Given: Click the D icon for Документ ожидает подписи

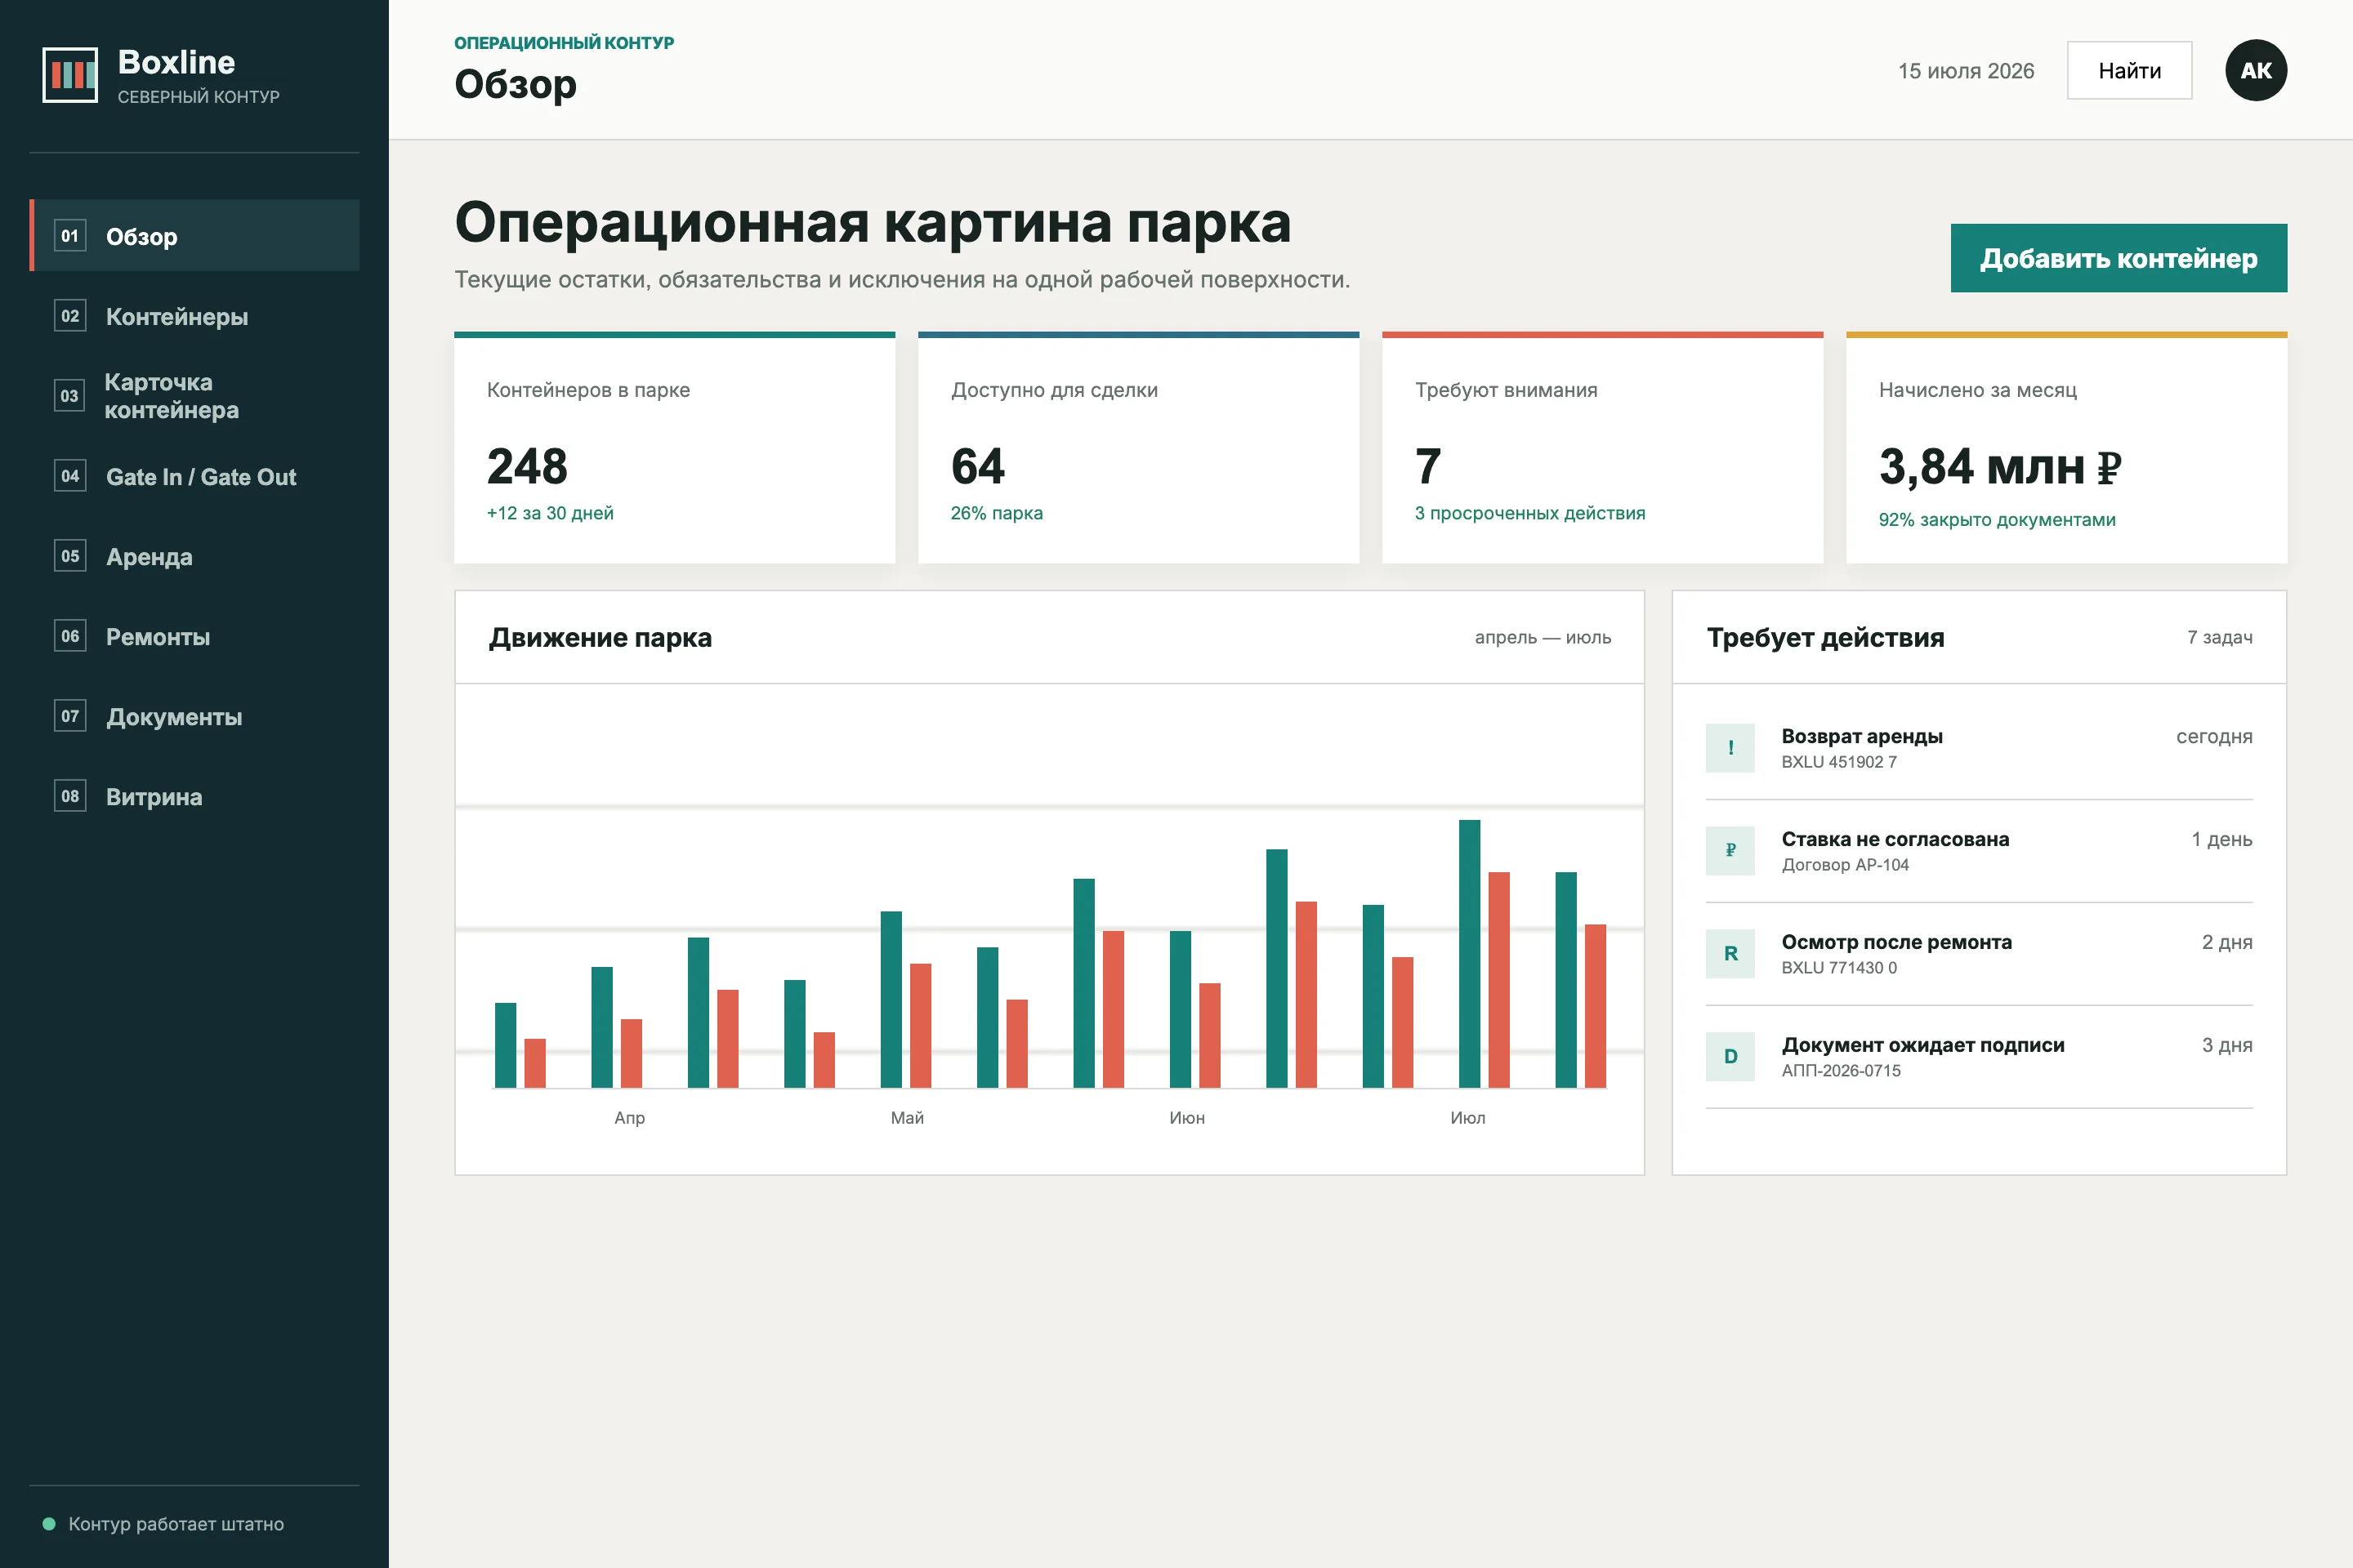Looking at the screenshot, I should pos(1730,1057).
